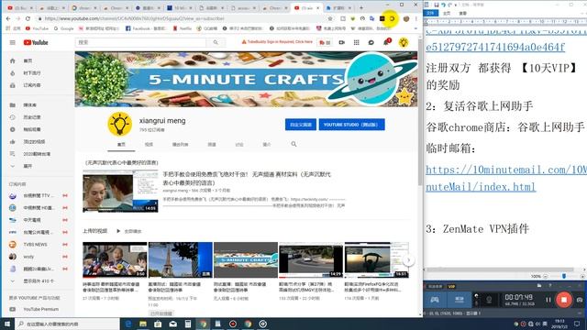Image resolution: width=587 pixels, height=330 pixels.
Task: Pause the screen recording
Action: pyautogui.click(x=548, y=300)
